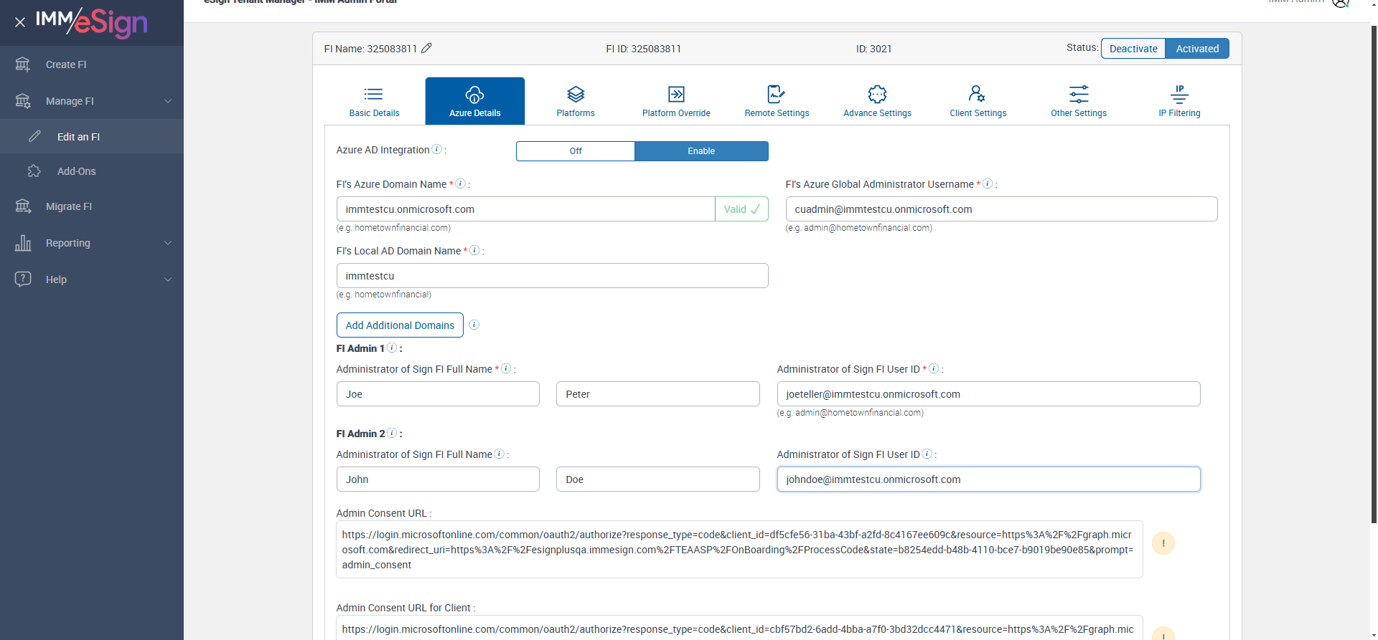
Task: Click the FI Admin 2 first name field
Action: pos(438,479)
